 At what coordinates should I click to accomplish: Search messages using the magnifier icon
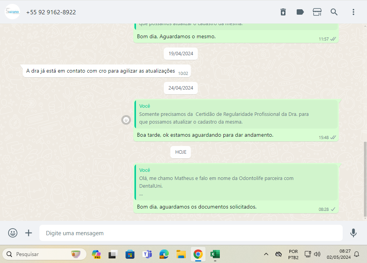coord(334,12)
